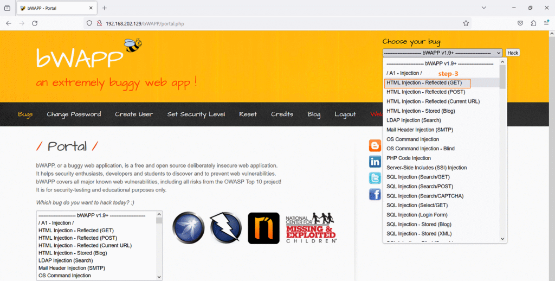Click the browser forward arrow

tap(22, 23)
